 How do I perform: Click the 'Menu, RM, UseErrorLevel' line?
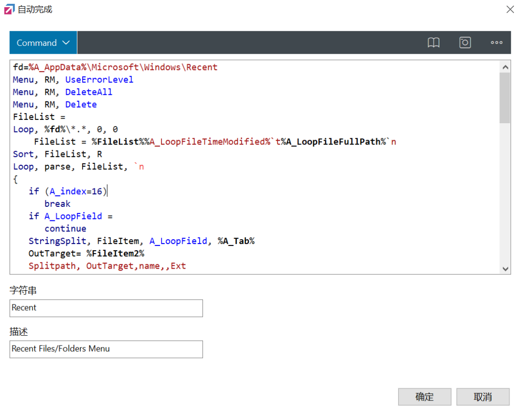click(x=73, y=80)
